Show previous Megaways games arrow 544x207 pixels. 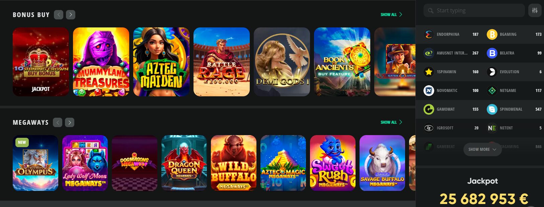coord(58,122)
